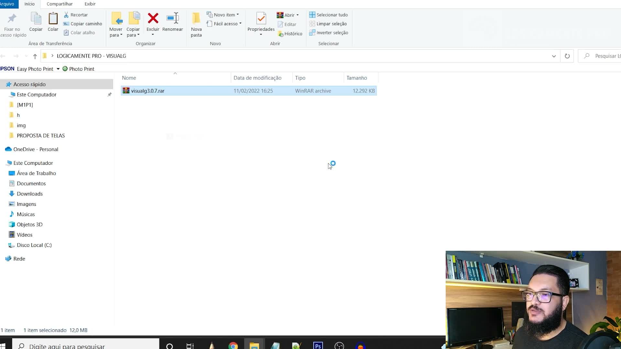Open pinned Este Computador under Acesso rápido
This screenshot has height=349, width=621.
[x=37, y=95]
